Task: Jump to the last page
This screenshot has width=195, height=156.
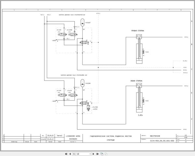Action: tap(97, 154)
